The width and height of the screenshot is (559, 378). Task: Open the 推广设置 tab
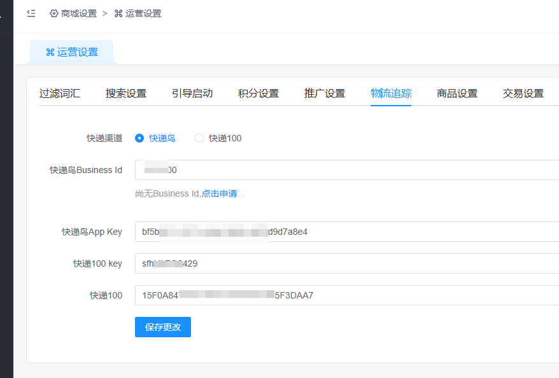pyautogui.click(x=325, y=94)
